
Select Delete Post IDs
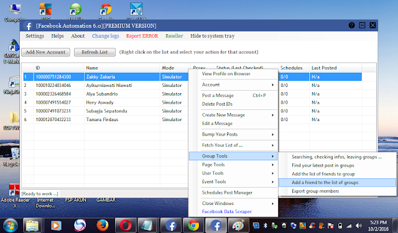[x=233, y=104]
